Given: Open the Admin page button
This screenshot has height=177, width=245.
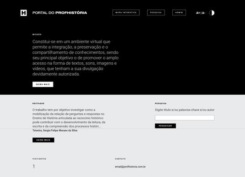Looking at the screenshot, I should click(179, 13).
